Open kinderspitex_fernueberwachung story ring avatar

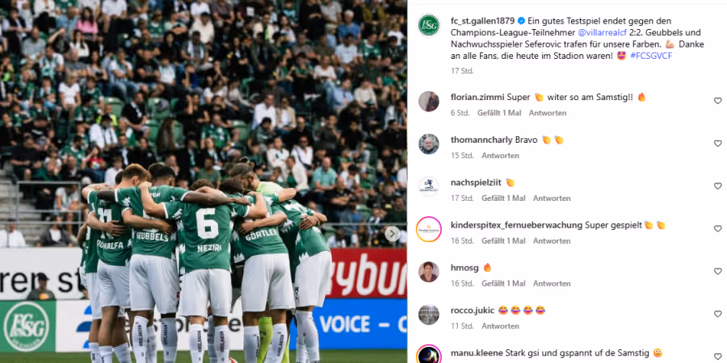point(428,229)
